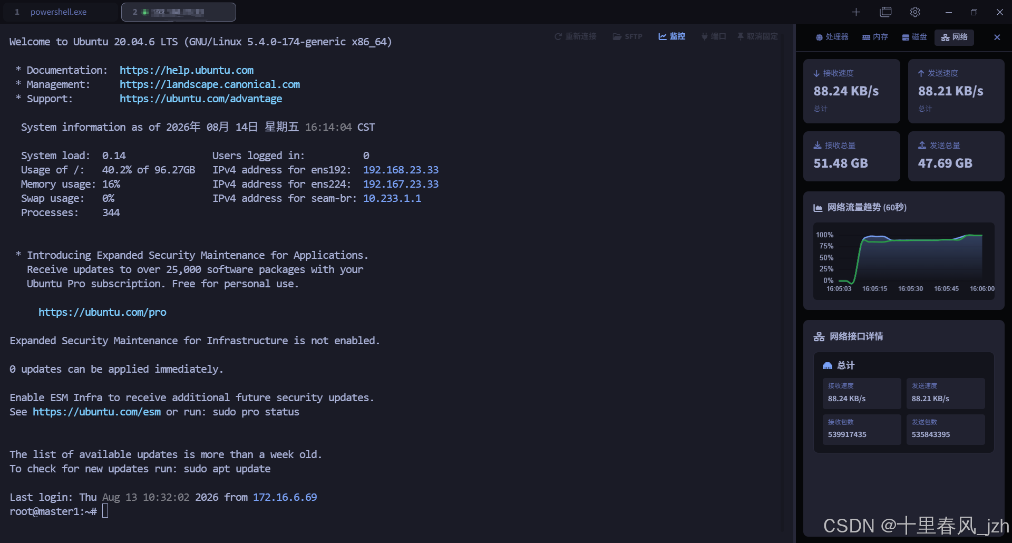
Task: Click the system information time 16:14:04
Action: 328,127
